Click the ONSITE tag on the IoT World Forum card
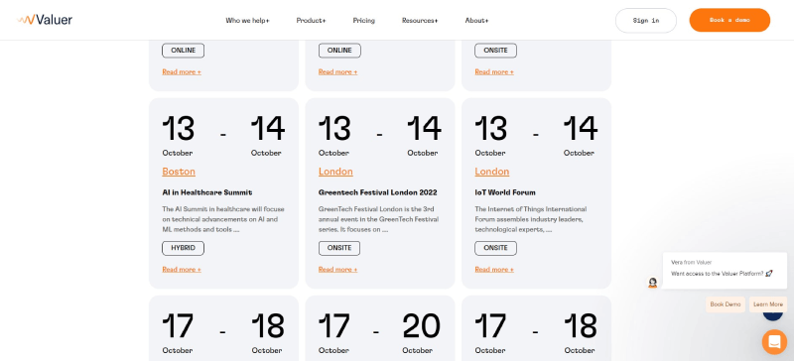This screenshot has width=794, height=361. point(495,248)
